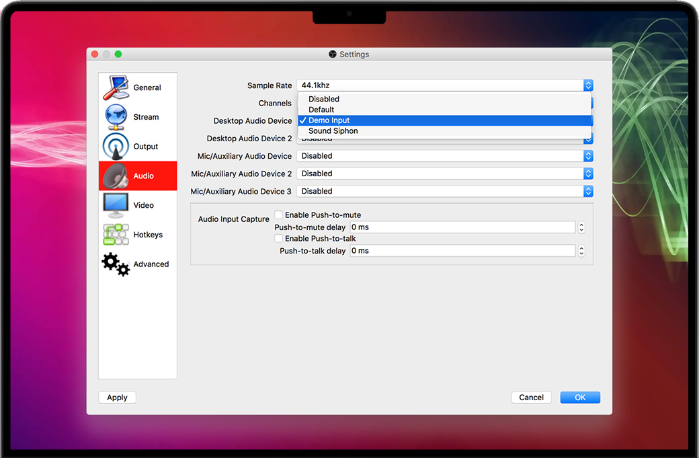Click OK to confirm settings
Image resolution: width=699 pixels, height=458 pixels.
(579, 397)
